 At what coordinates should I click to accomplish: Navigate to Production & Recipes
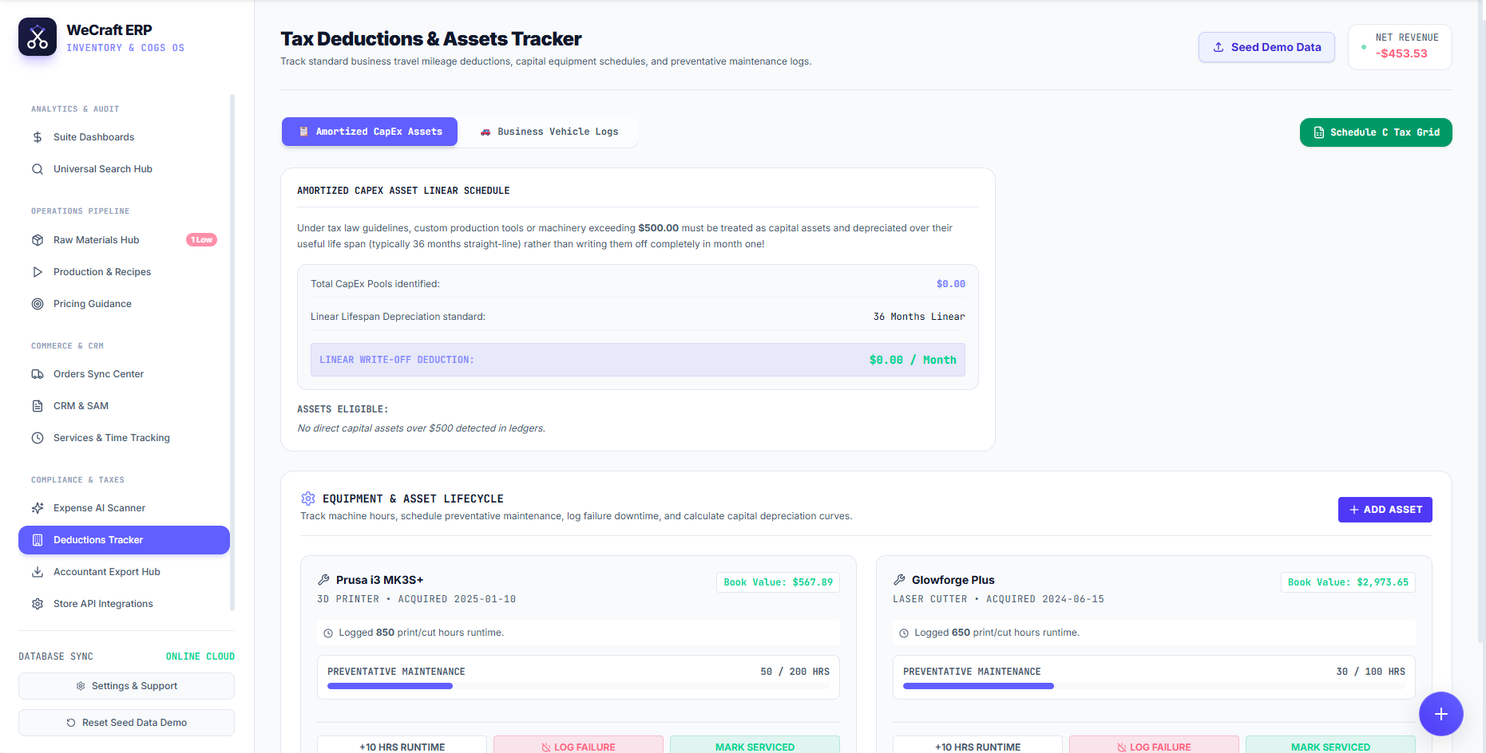pyautogui.click(x=124, y=272)
